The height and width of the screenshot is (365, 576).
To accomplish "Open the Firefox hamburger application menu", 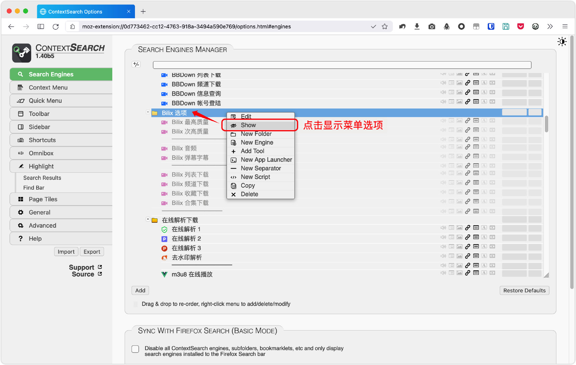I will pos(565,27).
